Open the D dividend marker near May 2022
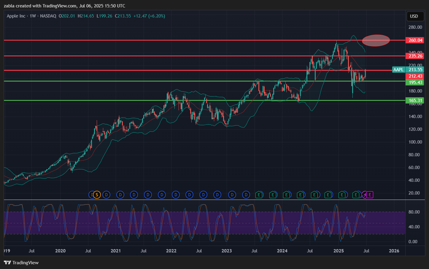This screenshot has height=269, width=429. coord(189,195)
